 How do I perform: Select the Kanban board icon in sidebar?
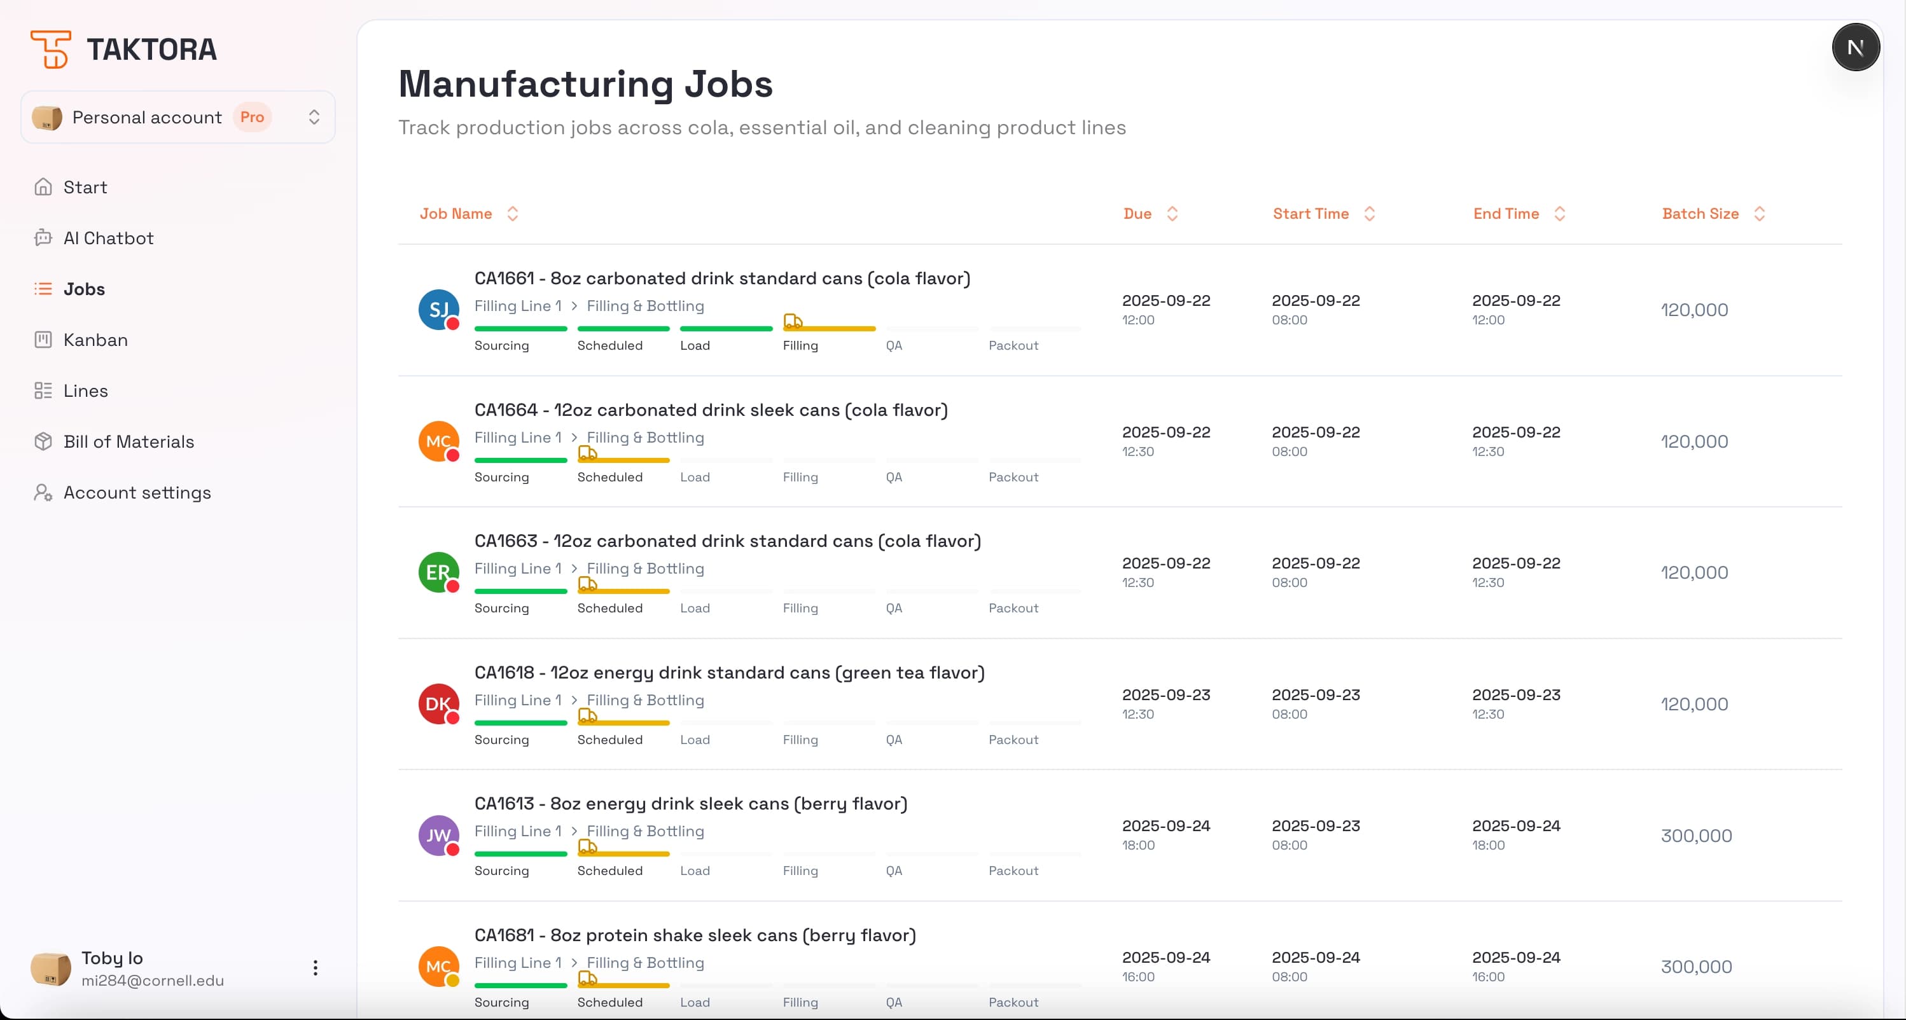[x=44, y=340]
